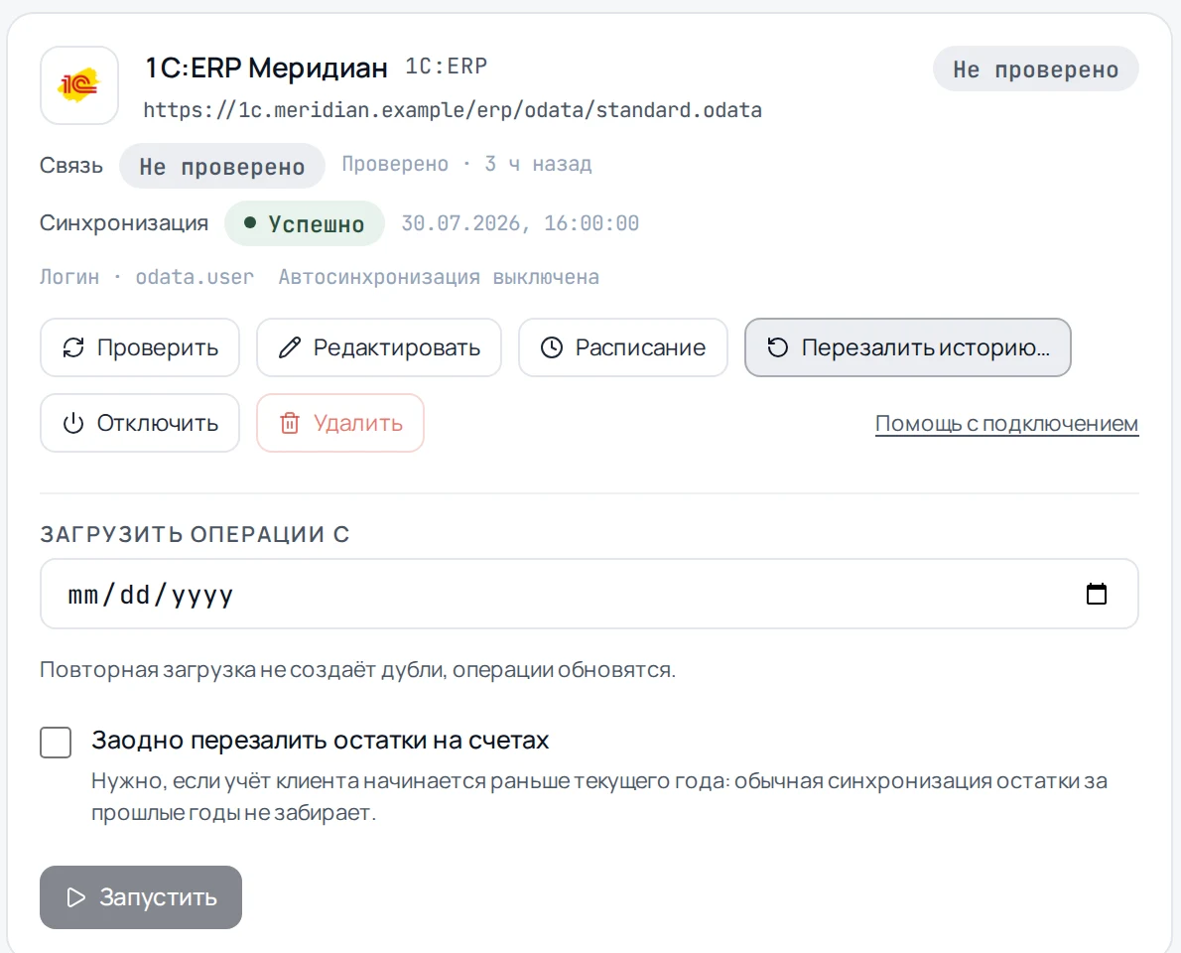Viewport: 1181px width, 953px height.
Task: Open the Помощь с подключением link
Action: pos(1006,423)
